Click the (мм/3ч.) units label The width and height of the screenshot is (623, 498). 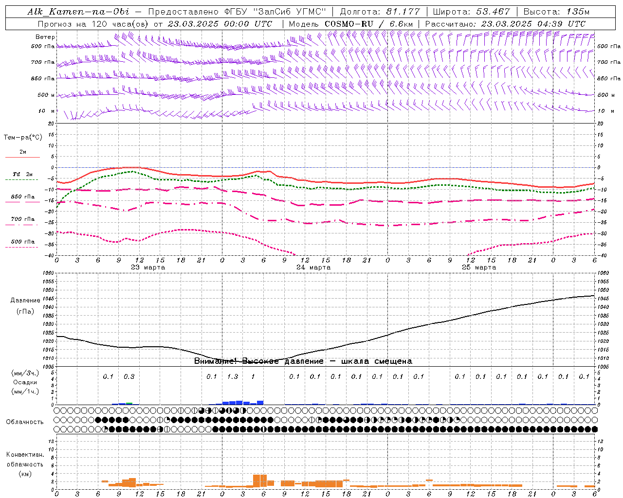(x=25, y=373)
